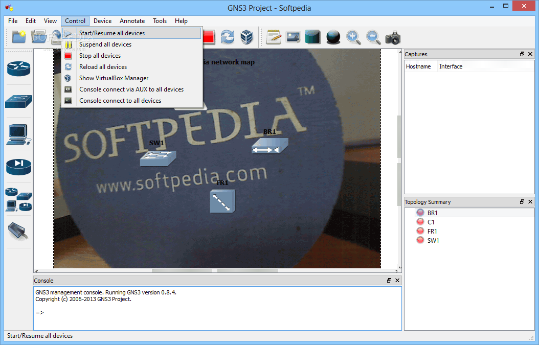Click the canvas vertical scrollbar
Image resolution: width=539 pixels, height=345 pixels.
tap(399, 159)
